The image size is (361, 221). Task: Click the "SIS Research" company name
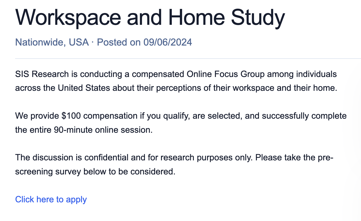(42, 74)
